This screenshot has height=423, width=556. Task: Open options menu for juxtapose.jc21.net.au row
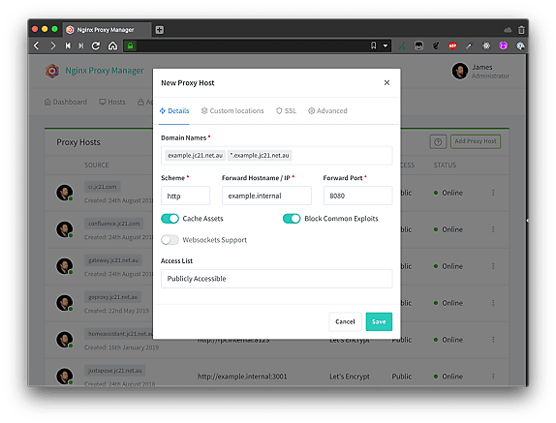pyautogui.click(x=493, y=377)
